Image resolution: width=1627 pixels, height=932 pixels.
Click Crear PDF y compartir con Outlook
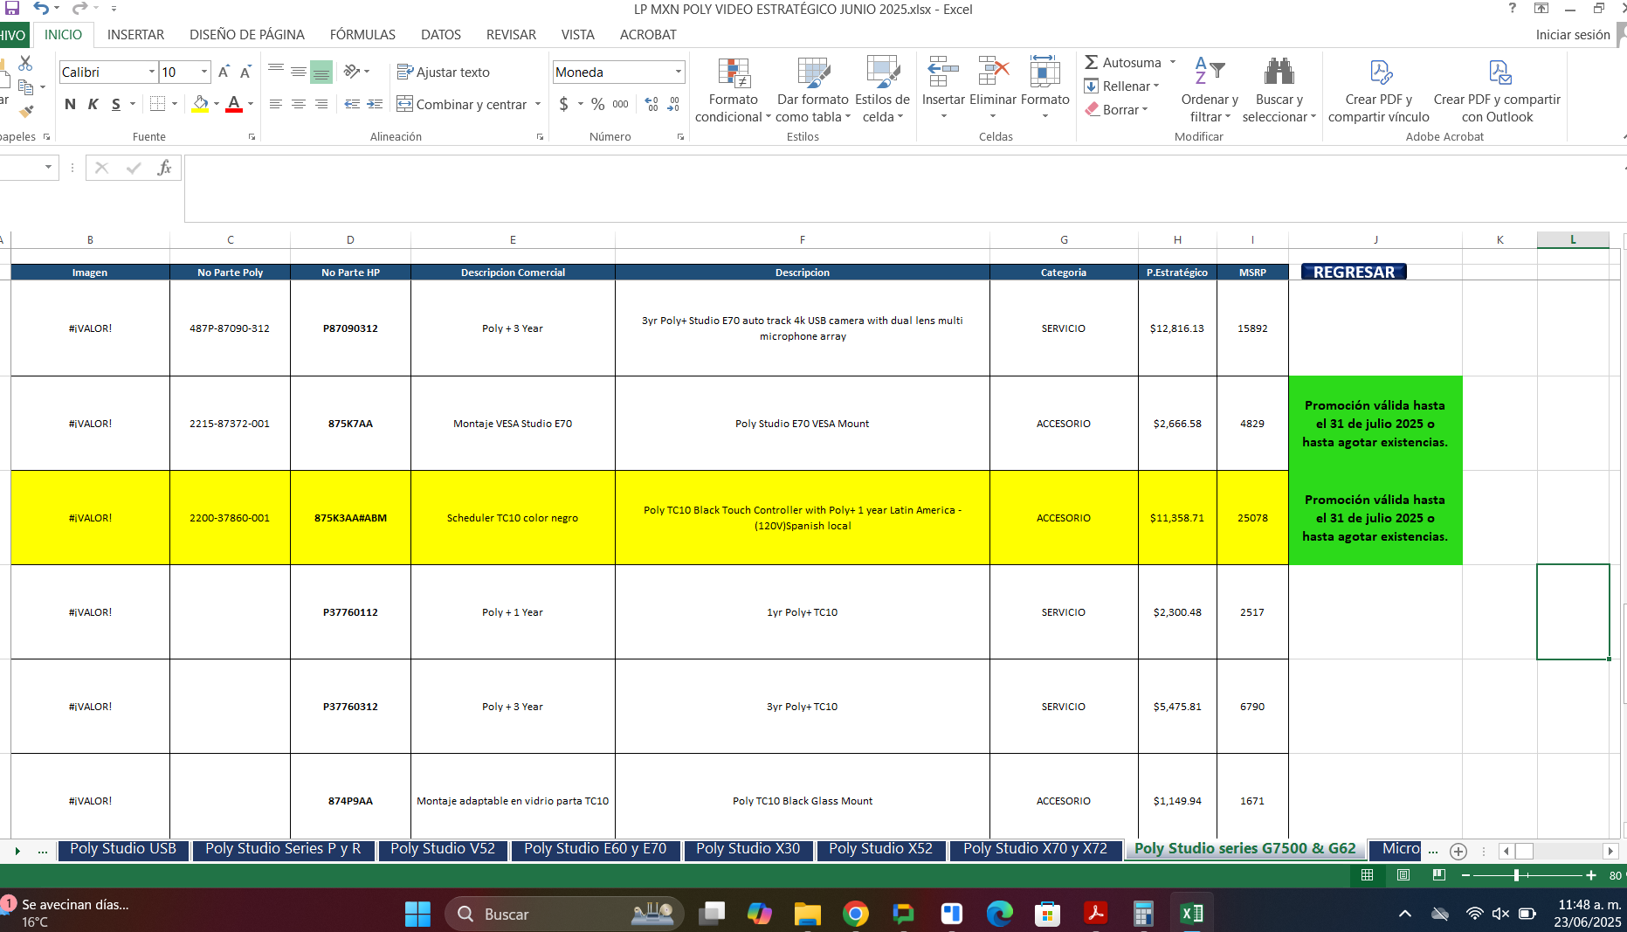(1497, 90)
